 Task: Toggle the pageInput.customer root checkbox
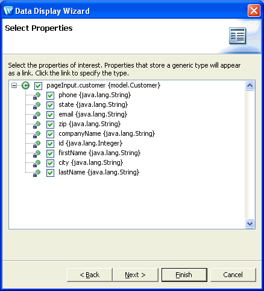coord(38,86)
